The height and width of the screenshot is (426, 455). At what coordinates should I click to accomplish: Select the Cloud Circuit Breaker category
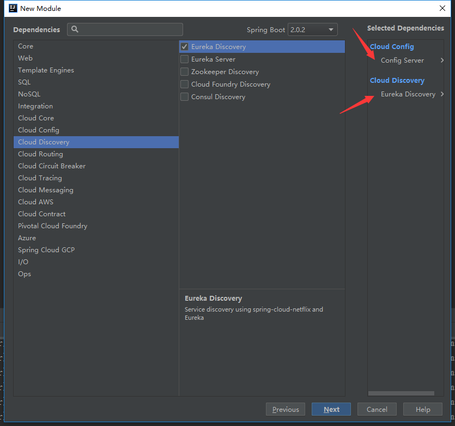pos(96,166)
